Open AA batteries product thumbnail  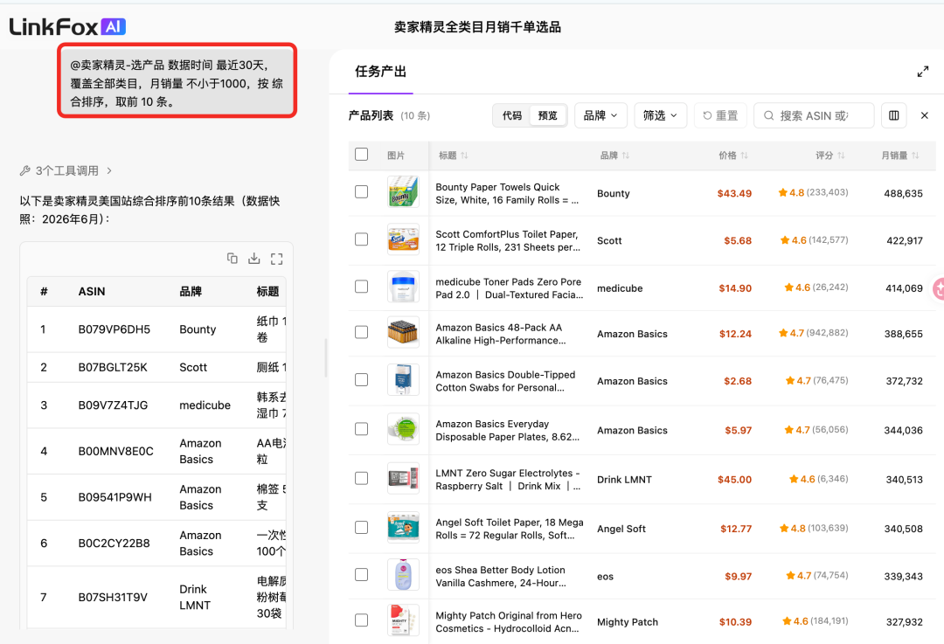[x=403, y=332]
